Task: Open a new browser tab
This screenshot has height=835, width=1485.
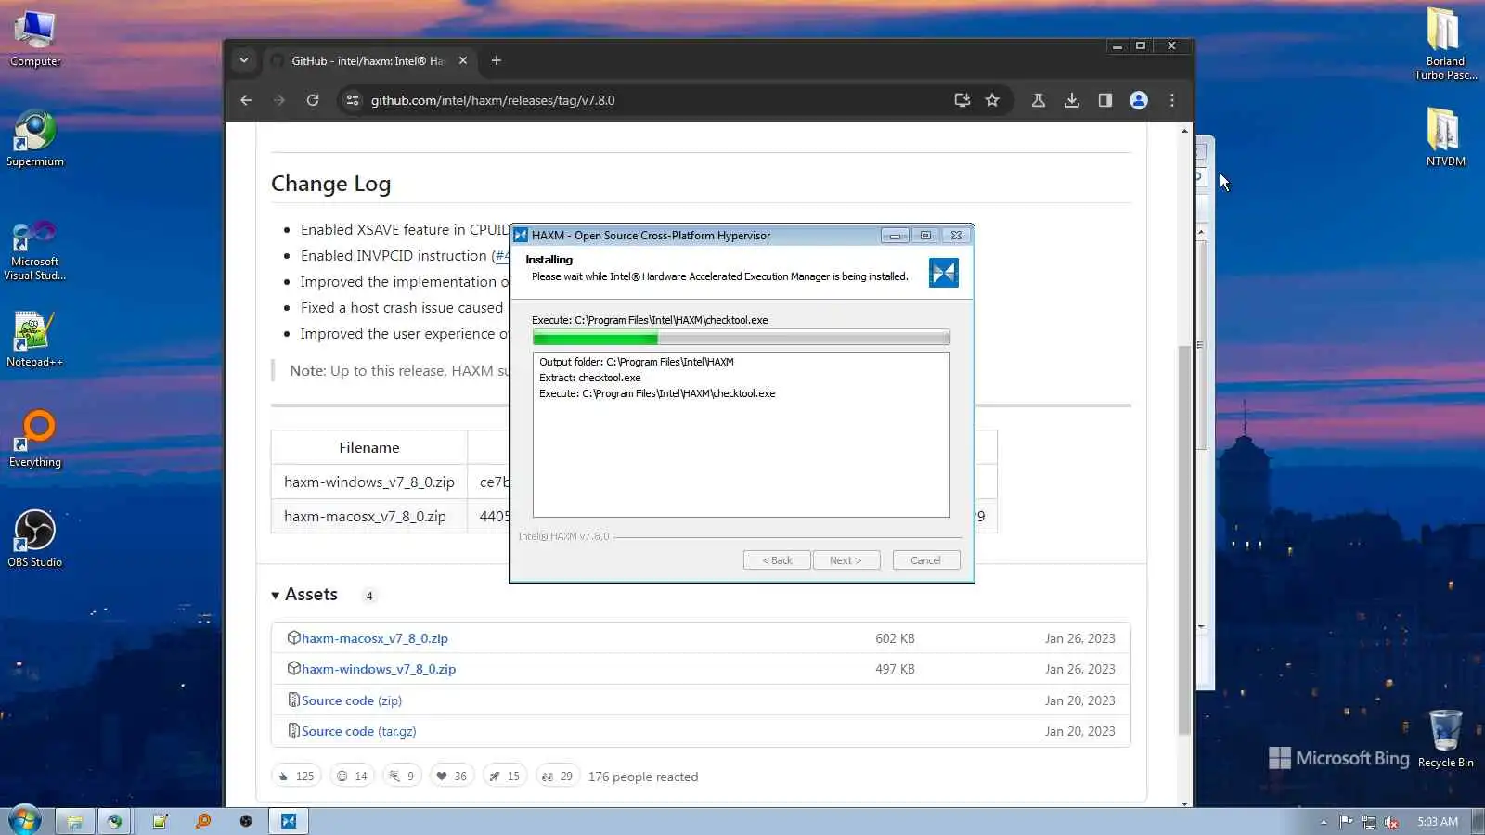Action: [497, 60]
